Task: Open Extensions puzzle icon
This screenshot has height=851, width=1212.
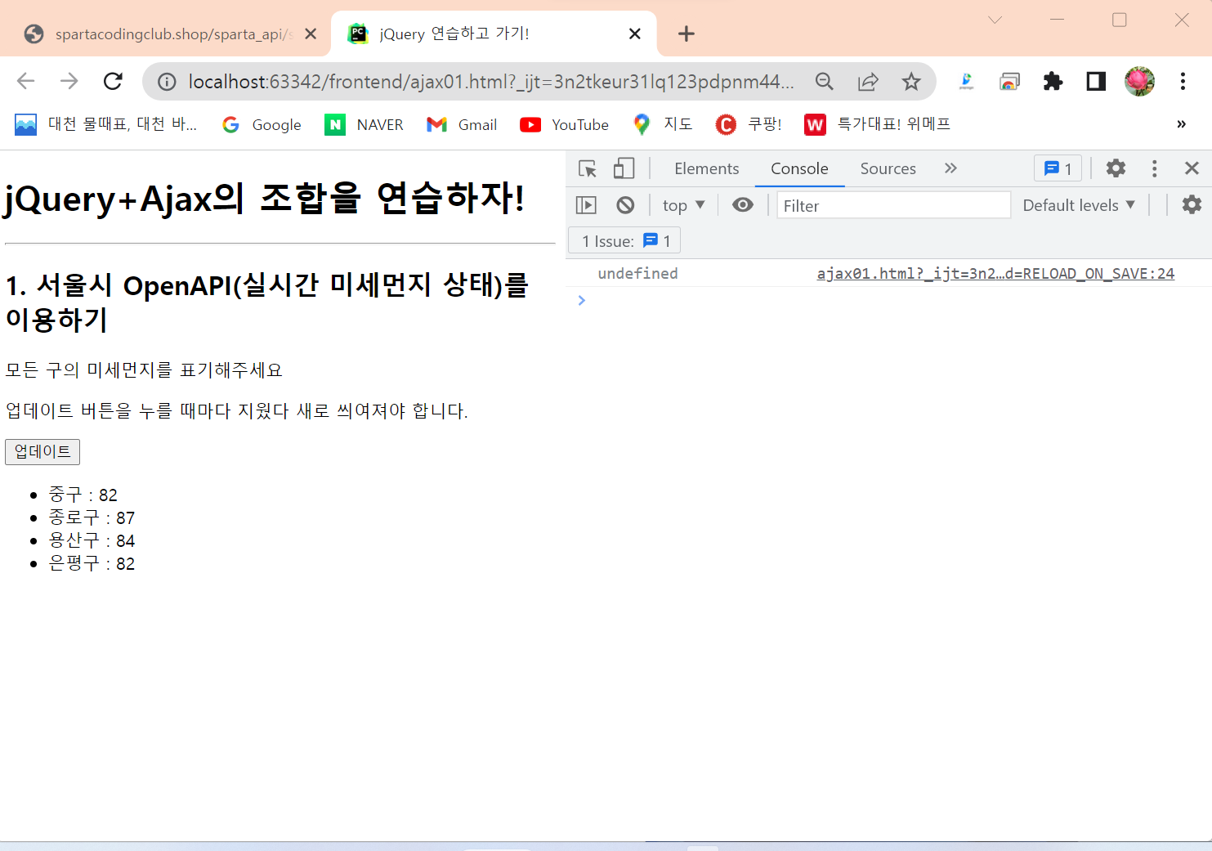Action: (1053, 81)
